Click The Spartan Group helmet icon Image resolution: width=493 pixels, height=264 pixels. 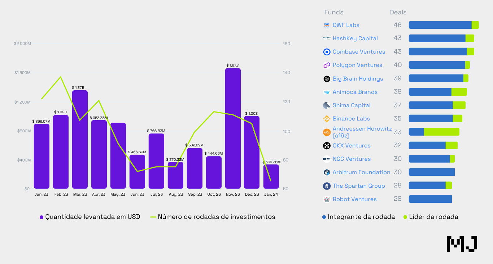(x=327, y=186)
